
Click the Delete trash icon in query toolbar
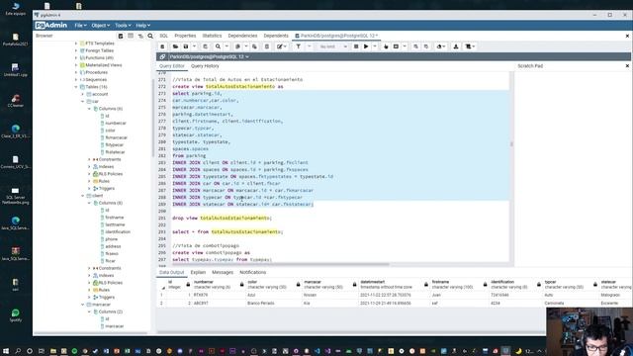coord(267,46)
